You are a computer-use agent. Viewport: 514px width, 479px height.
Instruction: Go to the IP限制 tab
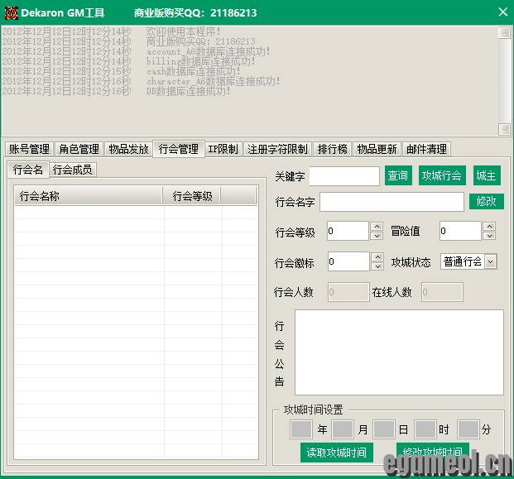(x=223, y=149)
